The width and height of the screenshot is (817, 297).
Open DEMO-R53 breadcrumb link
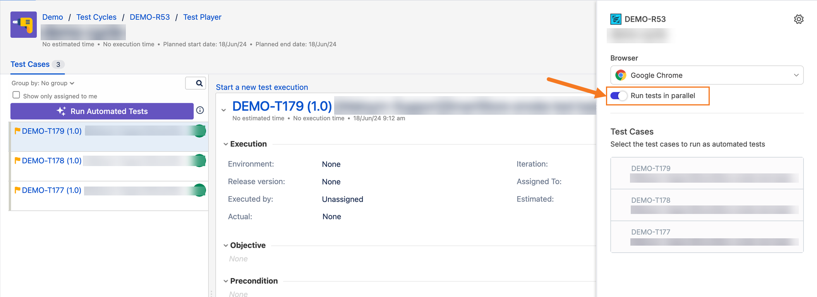(x=150, y=17)
